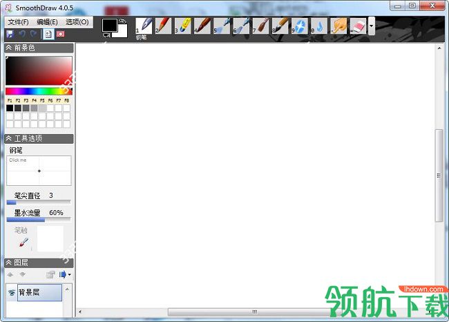Viewport: 449px width, 322px height.
Task: Click the save floppy disk icon
Action: click(x=10, y=34)
